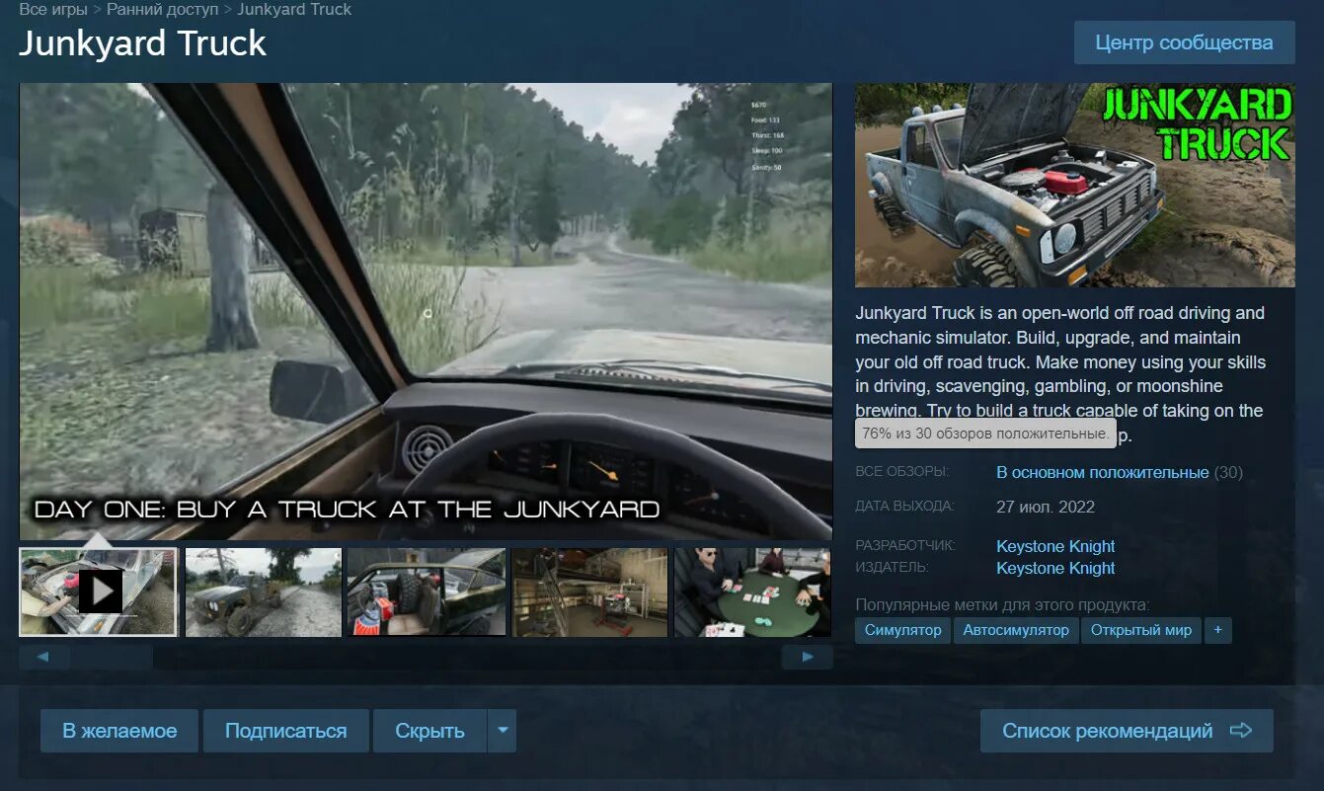The height and width of the screenshot is (791, 1324).
Task: Click the arrow icon on Список рекомендаций
Action: [1241, 731]
